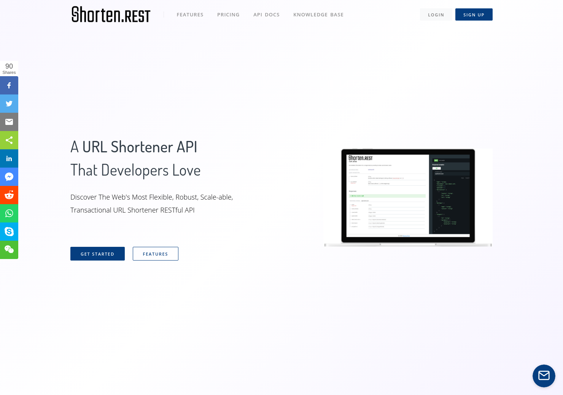
Task: Share on Skype via sidebar icon
Action: tap(9, 232)
